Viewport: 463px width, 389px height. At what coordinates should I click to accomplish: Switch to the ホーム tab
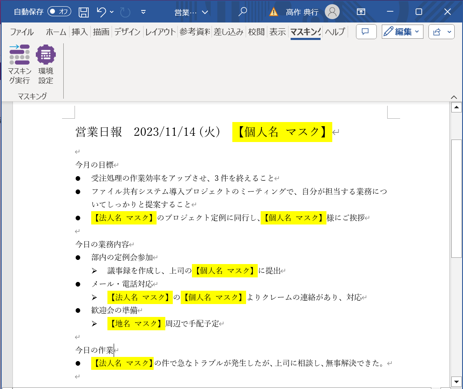point(56,32)
